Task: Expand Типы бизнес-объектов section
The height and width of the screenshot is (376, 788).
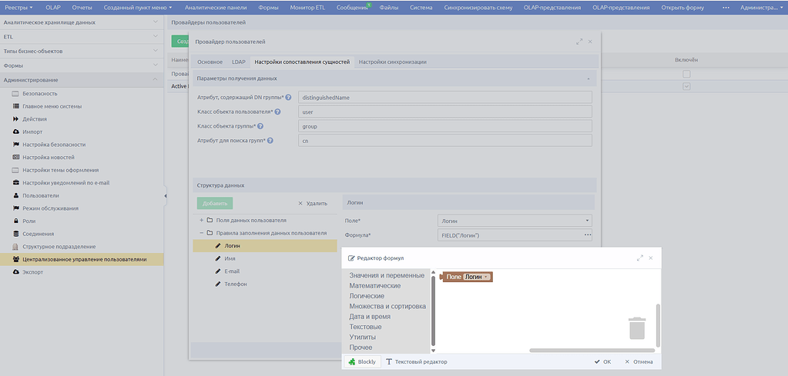Action: click(x=82, y=52)
